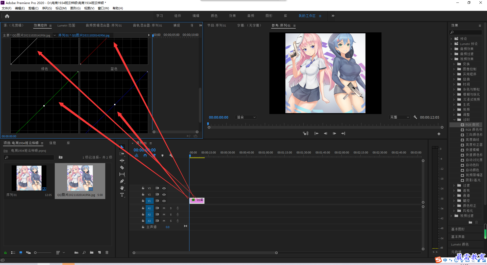Click the effects panel search field
The image size is (487, 265).
466,32
